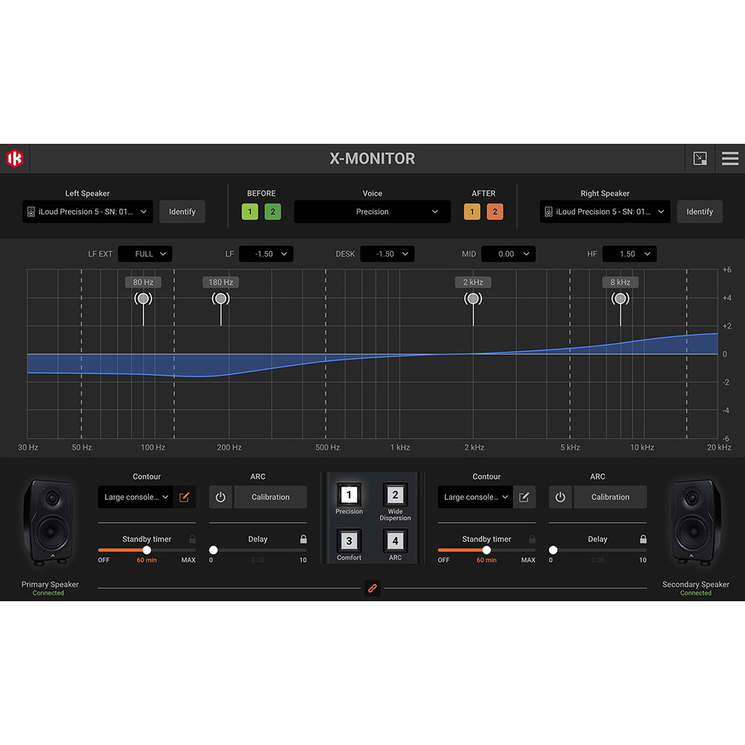Toggle the right ARC power switch
The width and height of the screenshot is (745, 745).
point(560,497)
